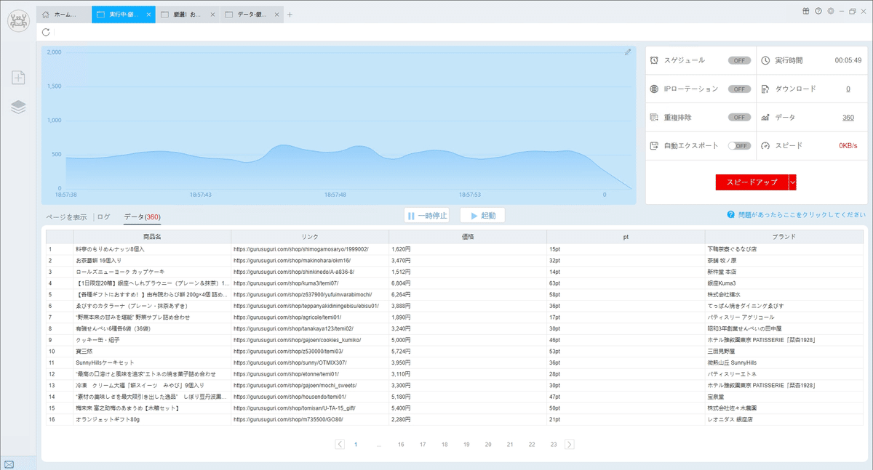Click the alarm clock icon beside スケジュール
This screenshot has width=873, height=470.
tap(654, 60)
